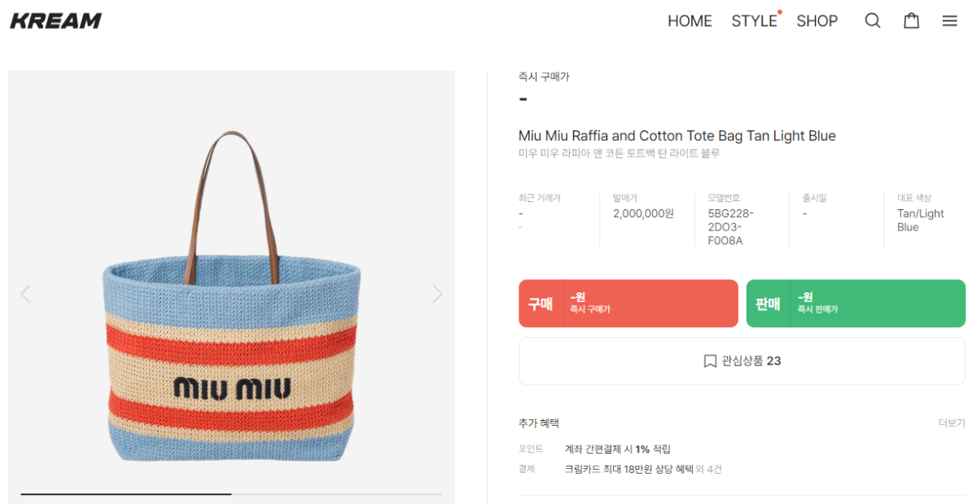Open the SHOP menu item
977x504 pixels.
[x=817, y=21]
